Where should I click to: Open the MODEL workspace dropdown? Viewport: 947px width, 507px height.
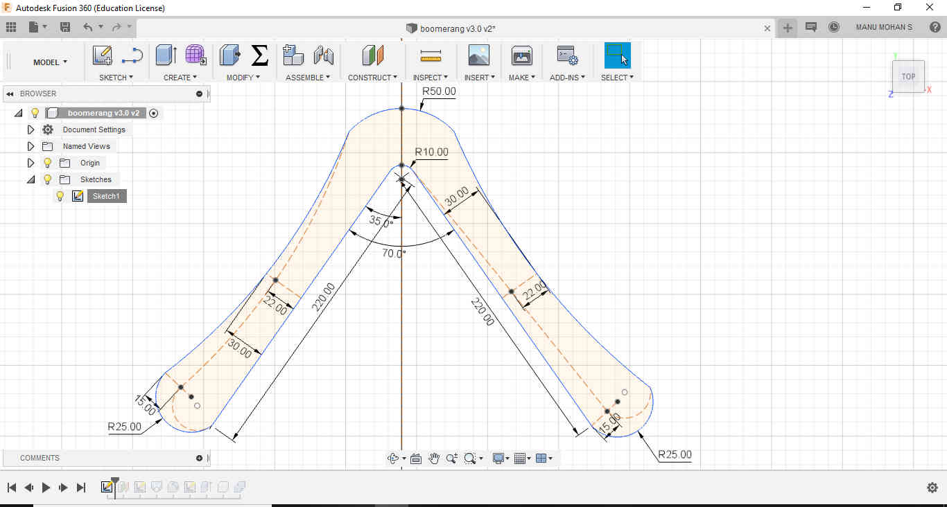click(50, 62)
